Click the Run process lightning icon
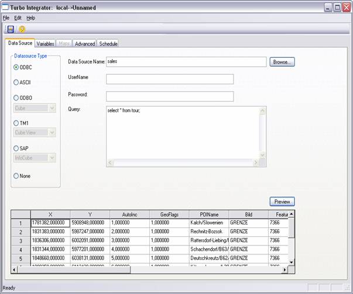 [x=22, y=29]
